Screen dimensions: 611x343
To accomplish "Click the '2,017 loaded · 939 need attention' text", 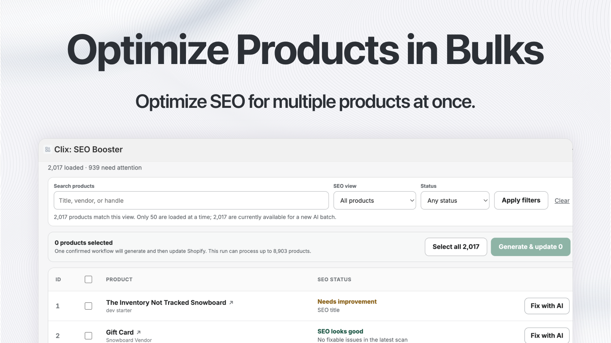I will pyautogui.click(x=95, y=168).
